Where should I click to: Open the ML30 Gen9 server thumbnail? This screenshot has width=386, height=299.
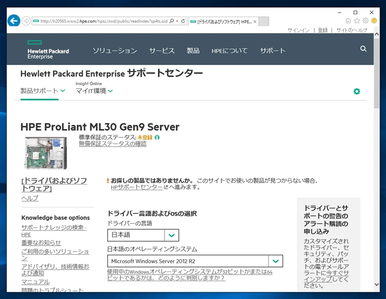[x=46, y=153]
